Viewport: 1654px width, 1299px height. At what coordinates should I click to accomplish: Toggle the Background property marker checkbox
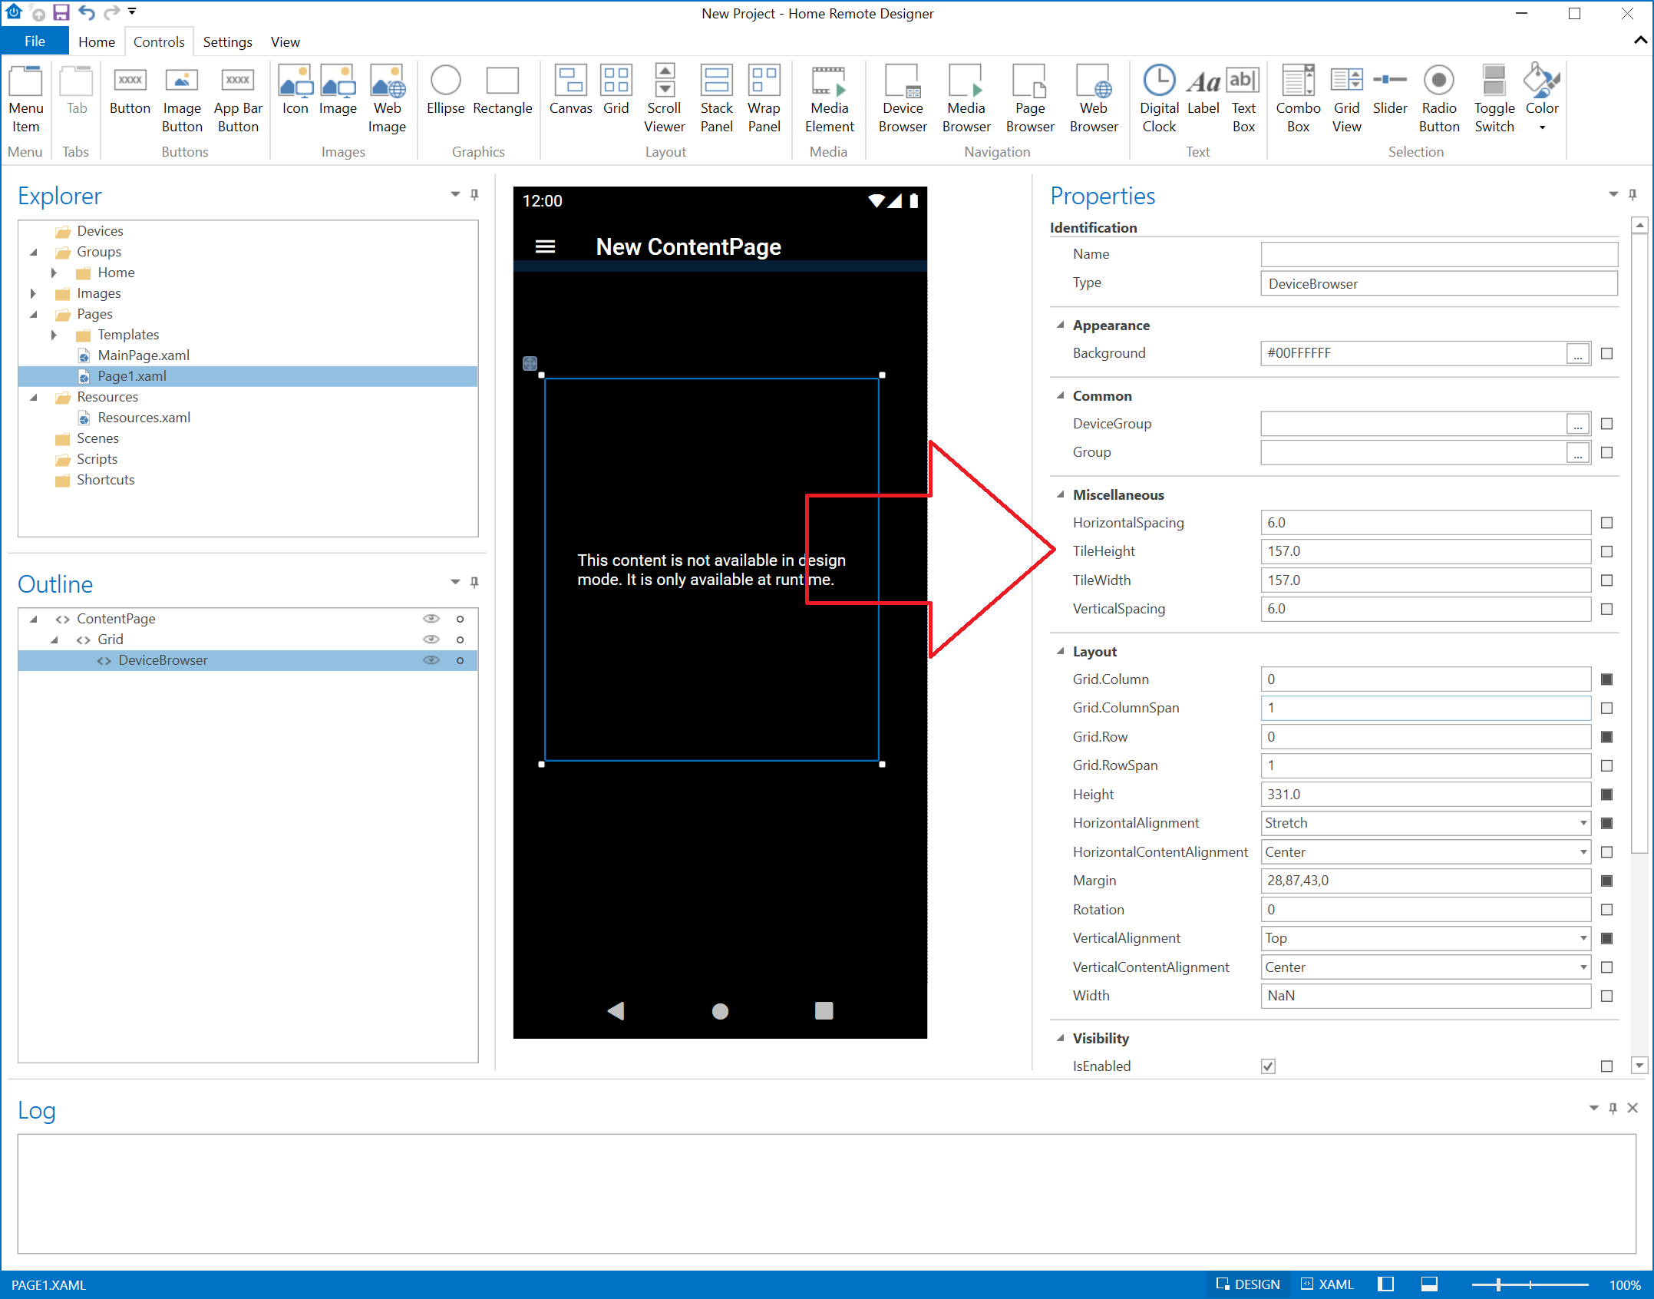point(1606,354)
